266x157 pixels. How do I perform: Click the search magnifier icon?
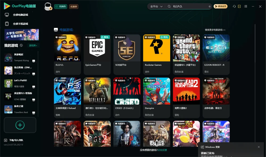(x=169, y=6)
